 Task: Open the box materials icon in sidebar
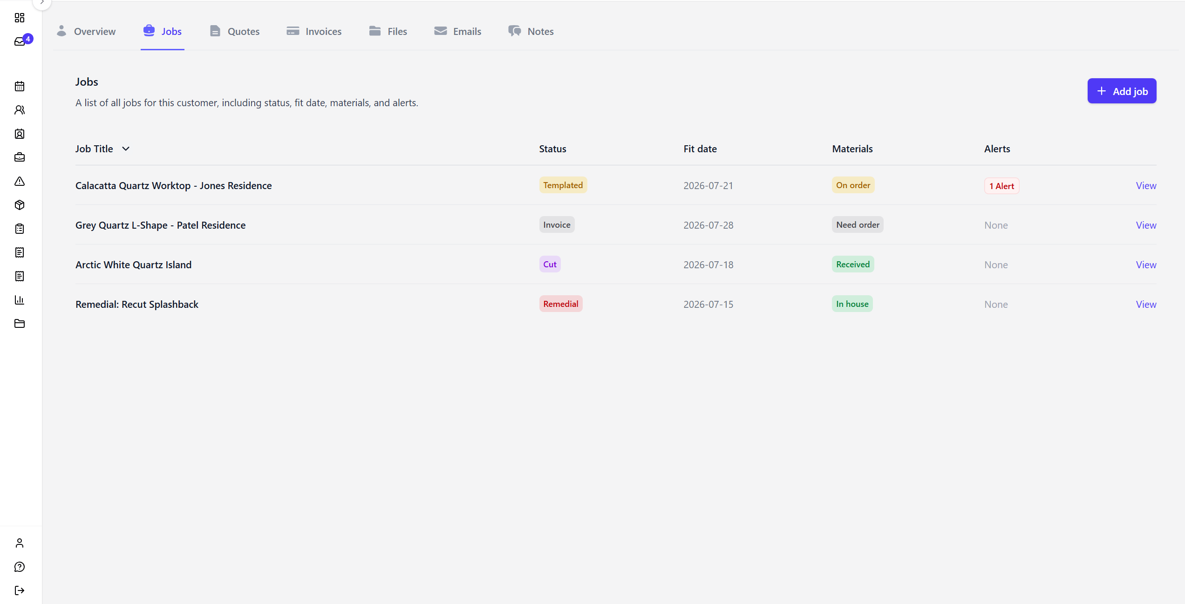click(20, 205)
